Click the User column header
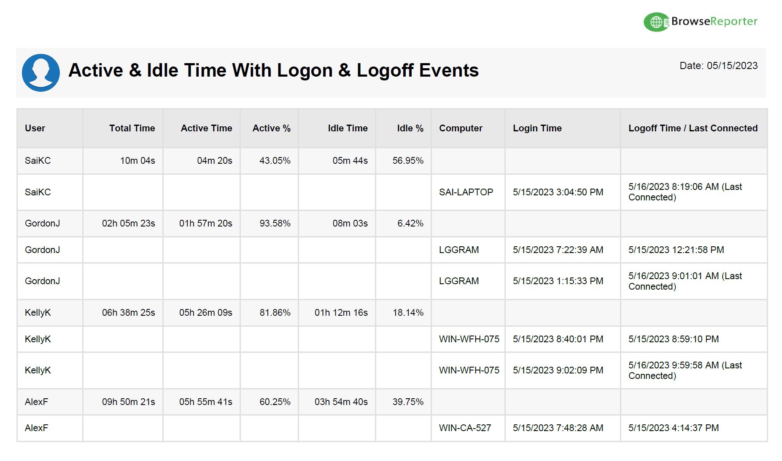 (35, 128)
